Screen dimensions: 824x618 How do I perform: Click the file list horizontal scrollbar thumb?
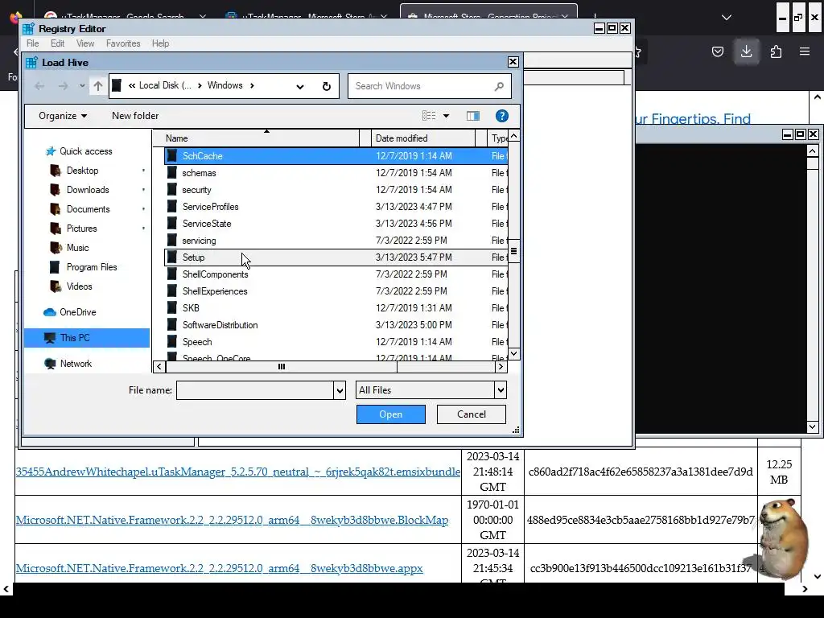[281, 367]
